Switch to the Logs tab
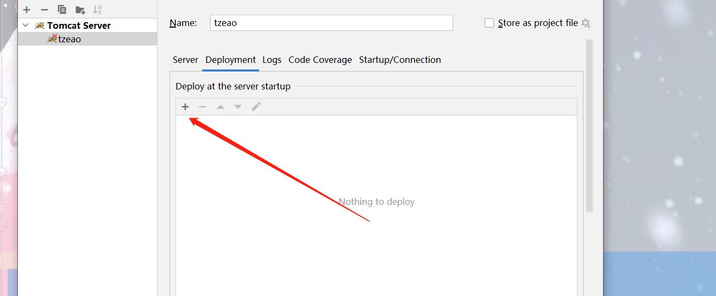This screenshot has height=296, width=716. coord(272,60)
